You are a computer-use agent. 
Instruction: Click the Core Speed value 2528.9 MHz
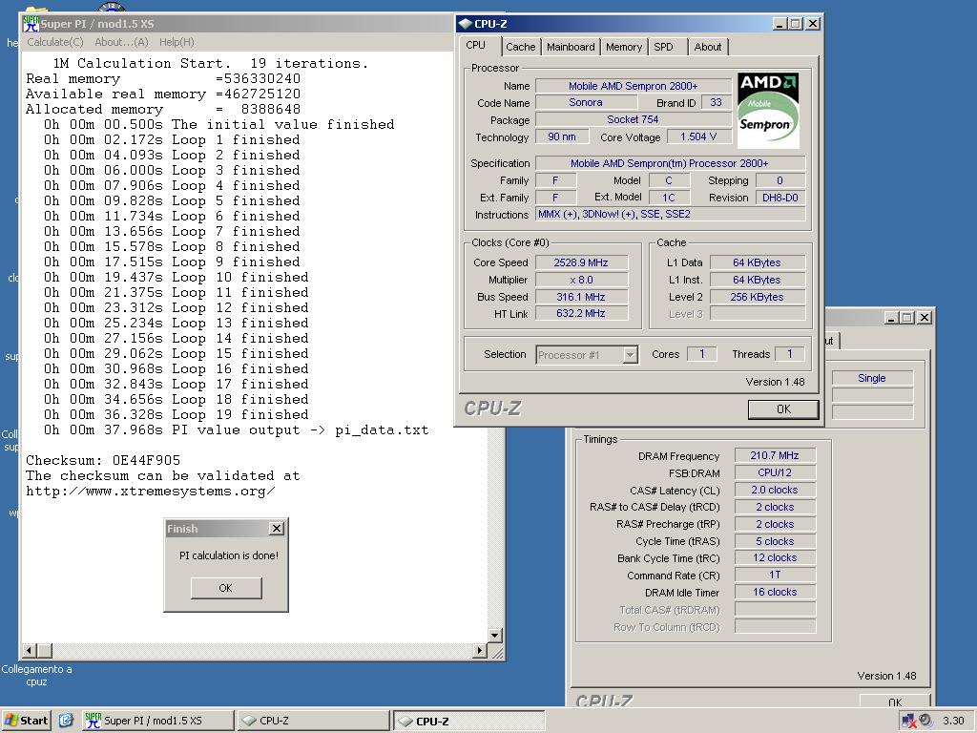pyautogui.click(x=581, y=262)
